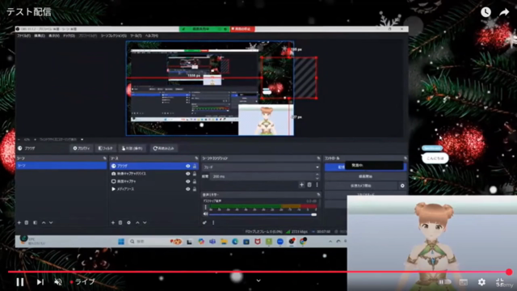Select the シーン entry in scenes list
The height and width of the screenshot is (291, 517).
click(x=61, y=166)
